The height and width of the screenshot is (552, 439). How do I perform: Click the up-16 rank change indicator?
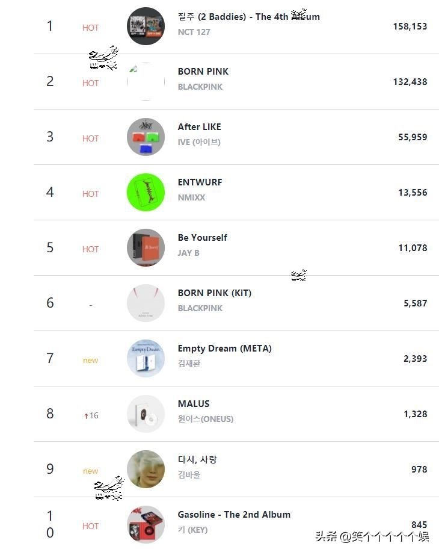pyautogui.click(x=91, y=415)
